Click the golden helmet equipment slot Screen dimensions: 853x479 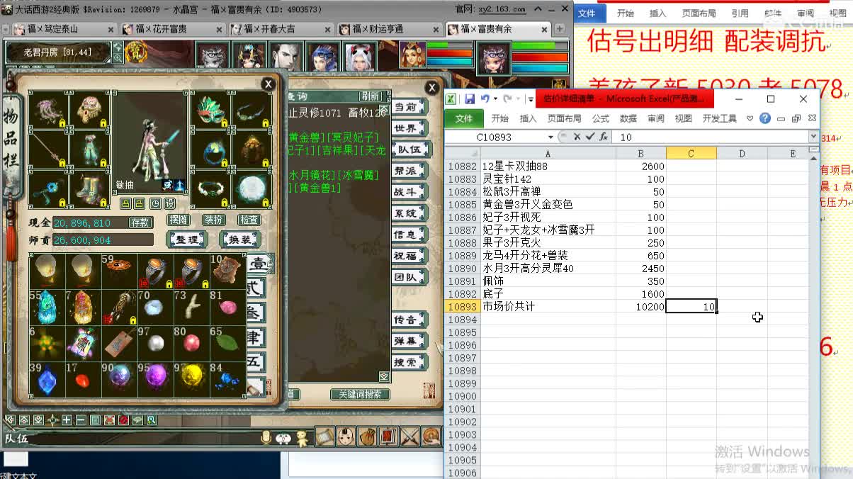click(x=252, y=150)
